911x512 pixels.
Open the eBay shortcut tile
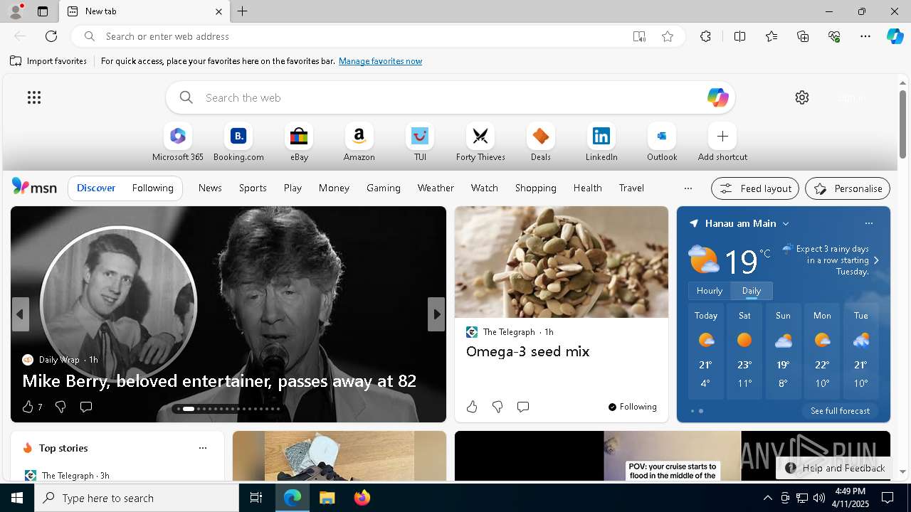tap(299, 143)
